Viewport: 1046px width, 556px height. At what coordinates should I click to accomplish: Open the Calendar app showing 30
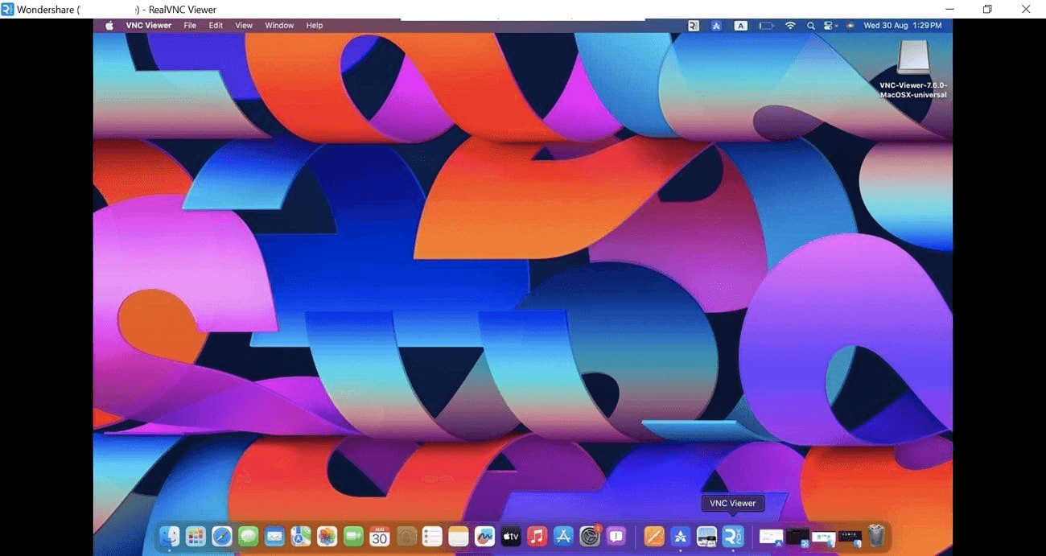point(379,536)
